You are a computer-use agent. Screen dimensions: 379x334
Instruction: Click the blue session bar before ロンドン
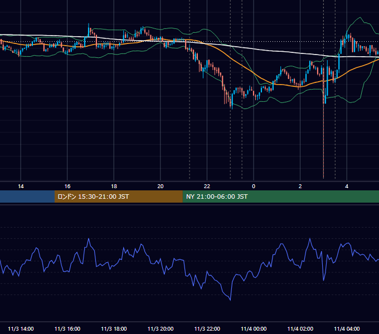(27, 197)
